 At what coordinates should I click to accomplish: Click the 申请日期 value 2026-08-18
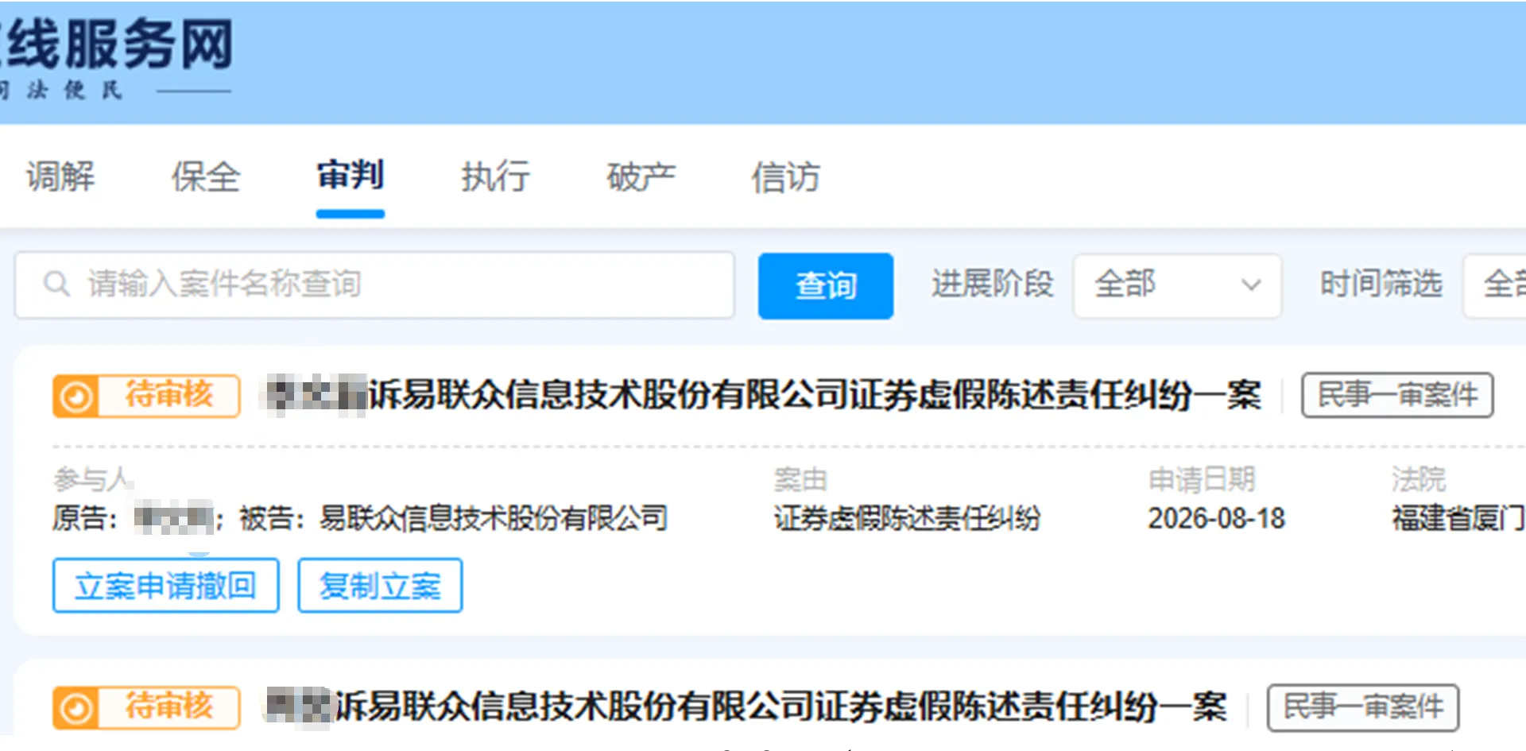[x=1216, y=519]
